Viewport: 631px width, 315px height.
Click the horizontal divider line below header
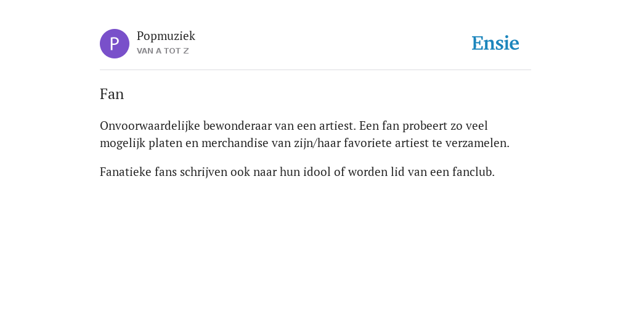tap(315, 70)
